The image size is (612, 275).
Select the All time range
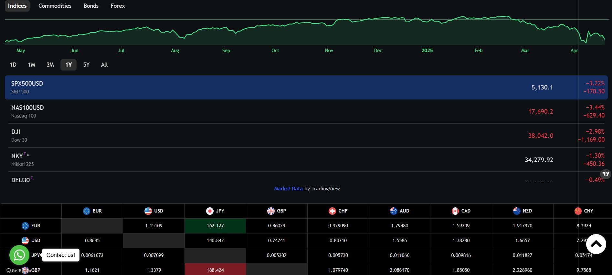(x=104, y=65)
